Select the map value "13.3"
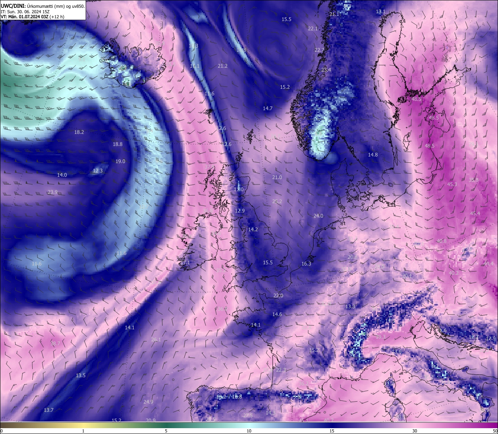Screen dimensions: 498x434 [350, 307]
